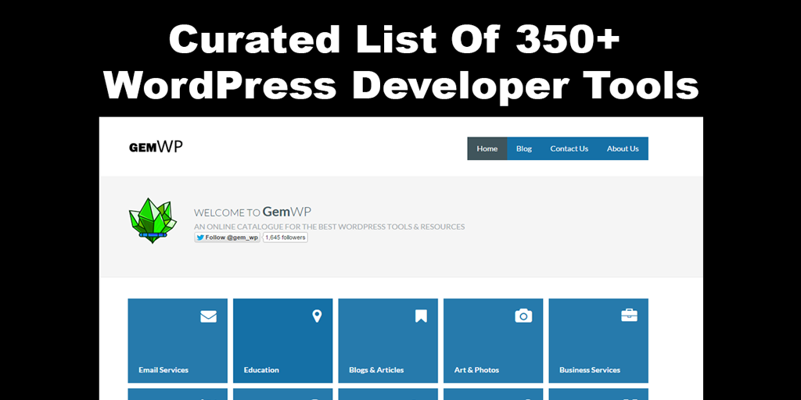Screen dimensions: 801x400
Task: Follow @gem_wp on Twitter
Action: coord(228,237)
